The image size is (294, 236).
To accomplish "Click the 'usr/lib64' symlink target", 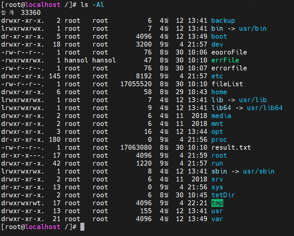I will 265,108.
